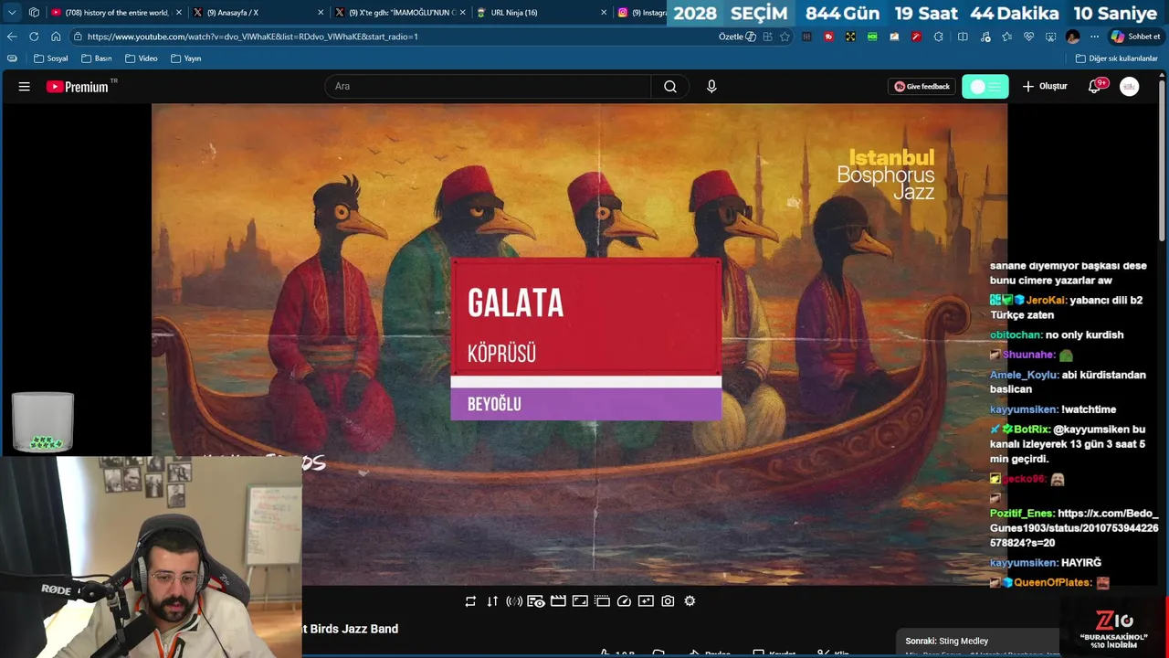Open YouTube notifications bell
Viewport: 1169px width, 658px height.
(x=1094, y=87)
